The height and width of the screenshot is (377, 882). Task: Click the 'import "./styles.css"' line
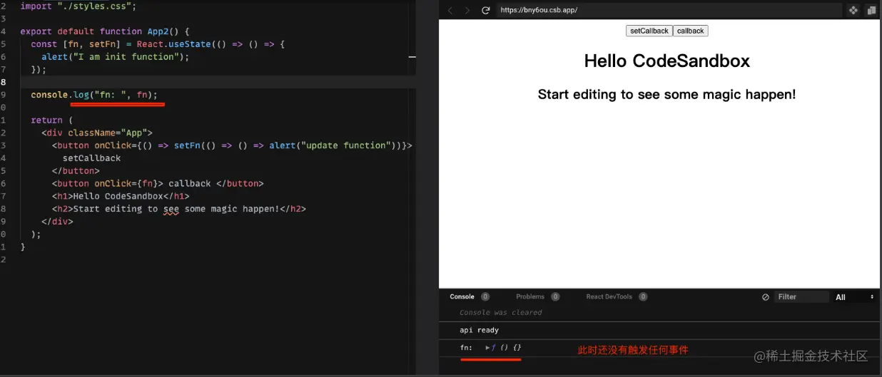(78, 6)
